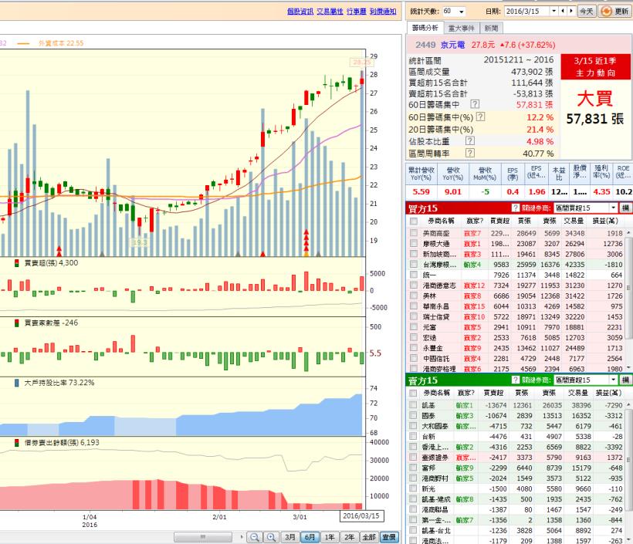Toggle the select-all checkbox in 買方15 header
633x544 pixels.
414,221
